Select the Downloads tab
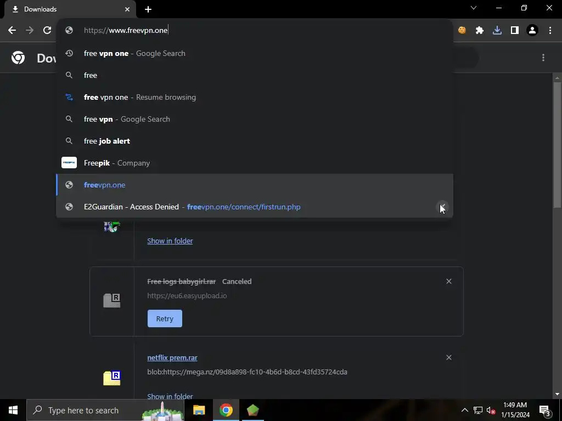The image size is (562, 421). click(70, 9)
